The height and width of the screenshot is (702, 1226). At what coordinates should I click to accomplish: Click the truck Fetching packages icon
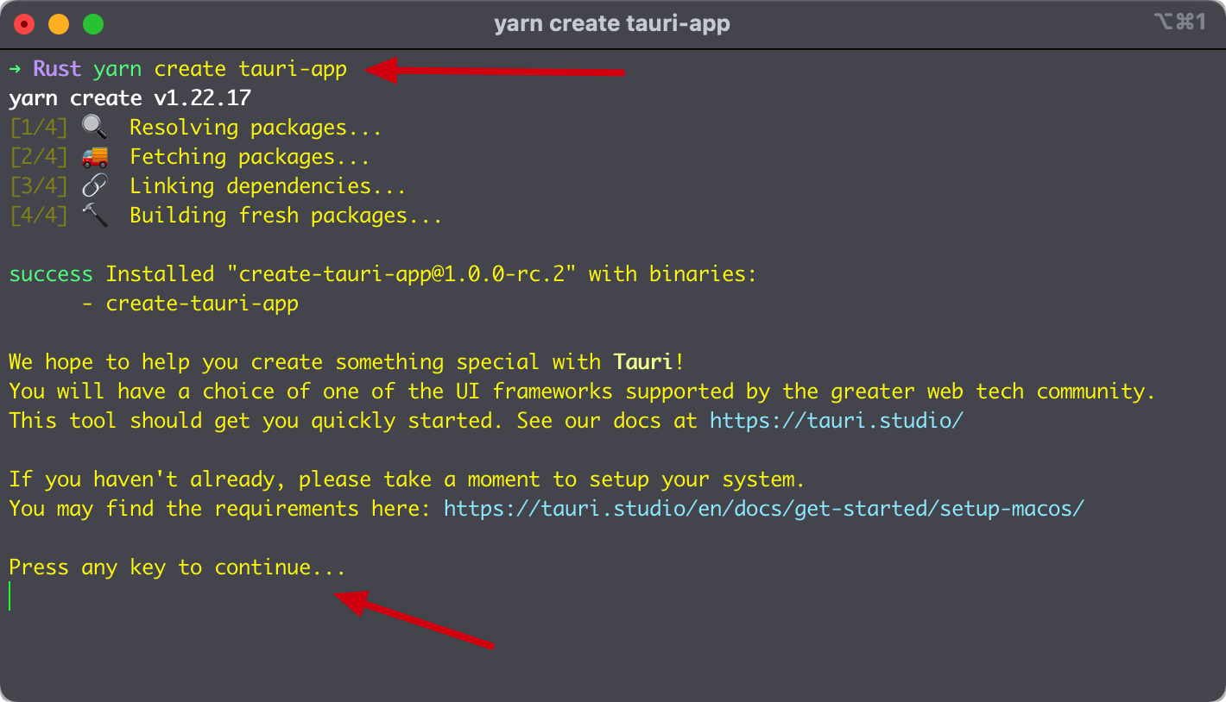pyautogui.click(x=95, y=157)
